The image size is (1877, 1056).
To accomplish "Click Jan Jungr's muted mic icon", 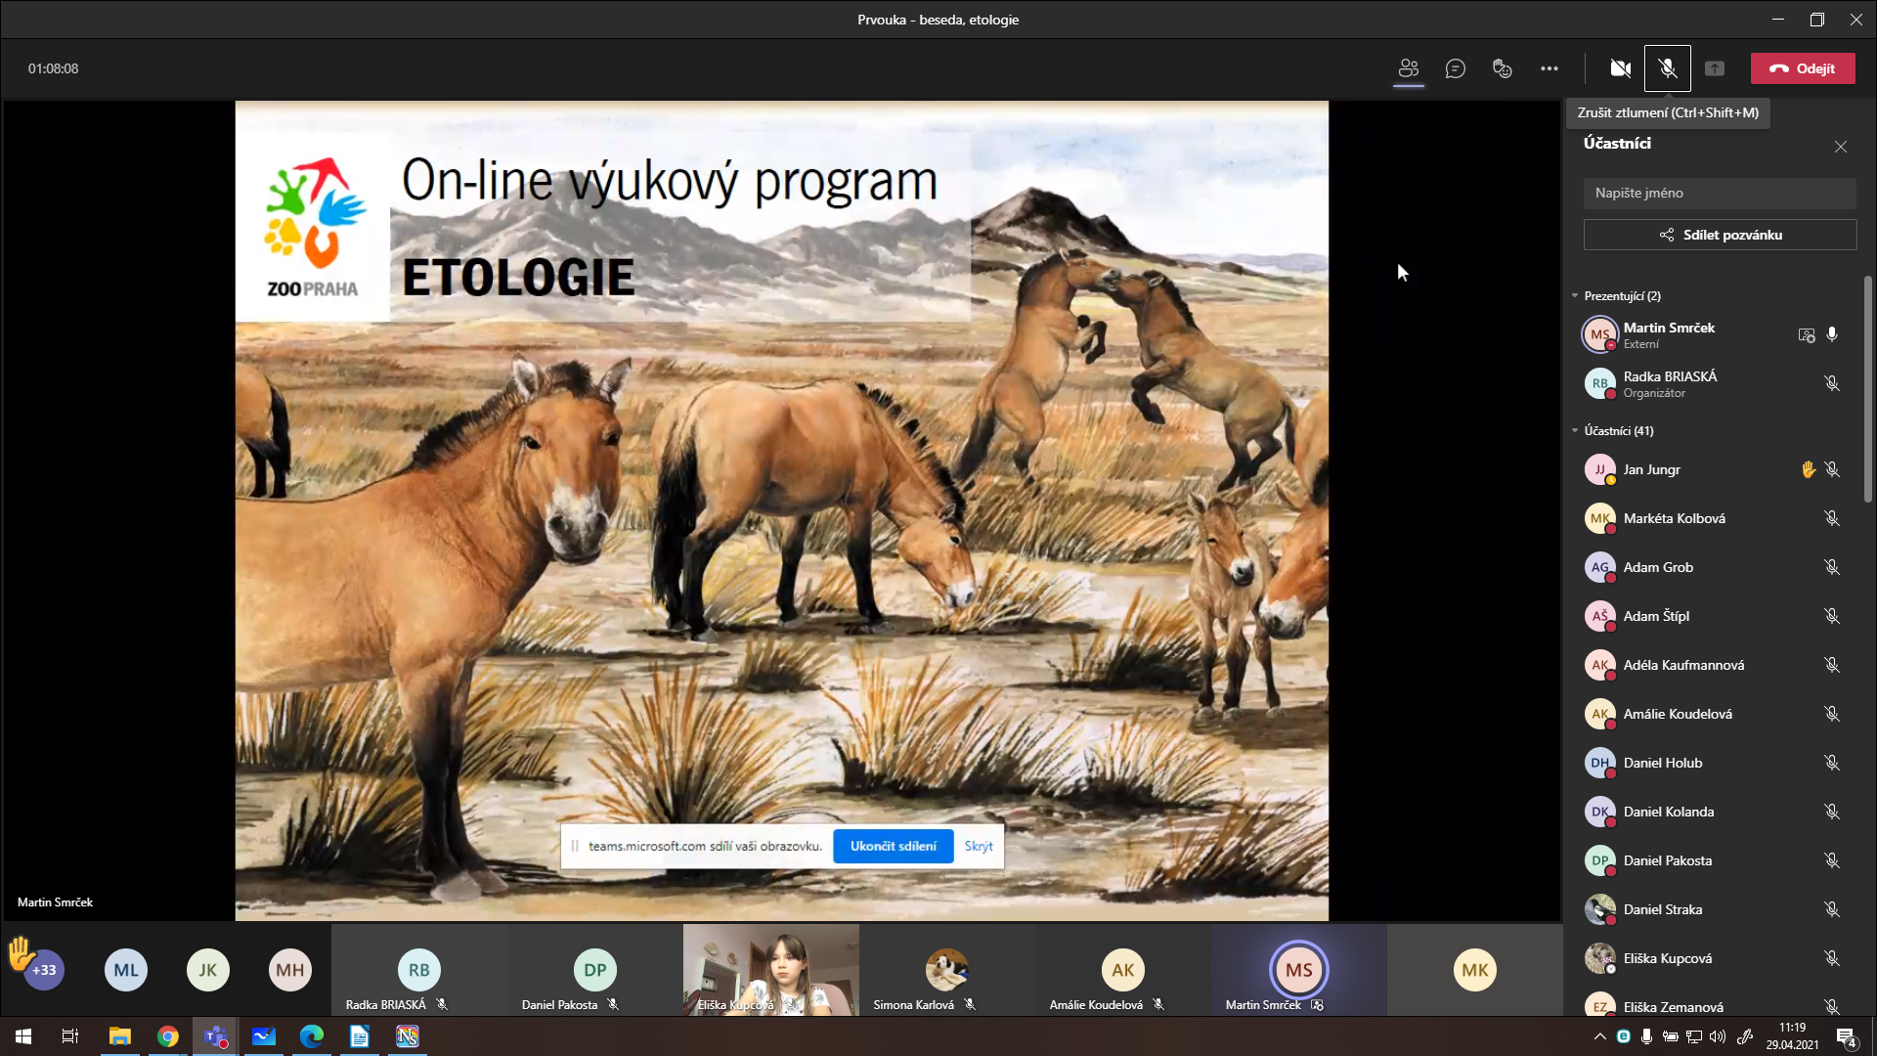I will pos(1832,469).
